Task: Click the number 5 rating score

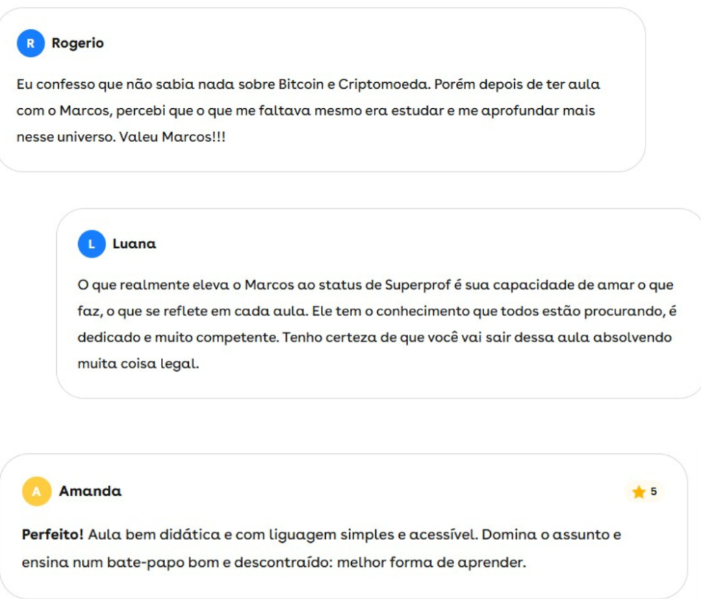Action: (x=654, y=492)
